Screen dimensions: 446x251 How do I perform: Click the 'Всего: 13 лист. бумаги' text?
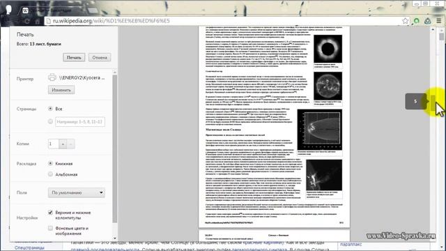pyautogui.click(x=39, y=44)
